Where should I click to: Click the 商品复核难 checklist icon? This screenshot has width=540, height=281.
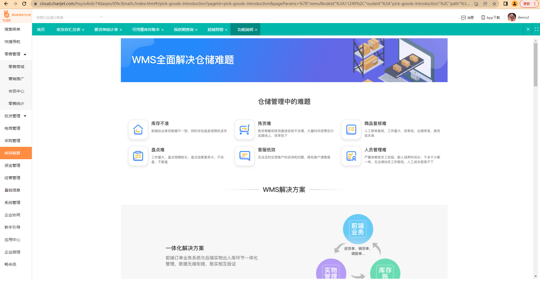click(x=351, y=130)
